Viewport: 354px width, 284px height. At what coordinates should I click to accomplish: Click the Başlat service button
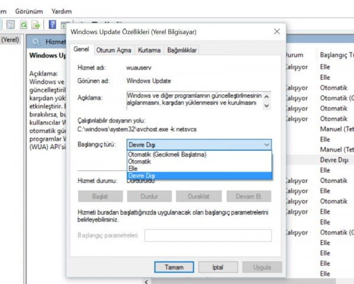[100, 196]
